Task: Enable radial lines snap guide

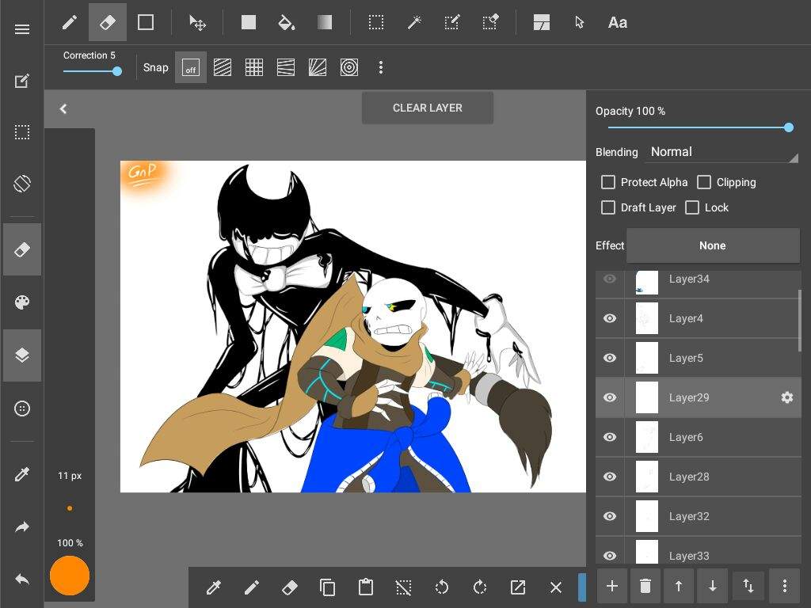Action: 318,68
